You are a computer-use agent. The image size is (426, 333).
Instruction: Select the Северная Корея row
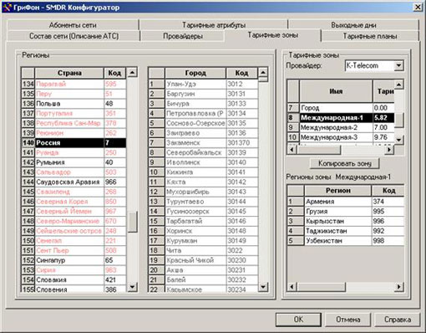tap(74, 202)
